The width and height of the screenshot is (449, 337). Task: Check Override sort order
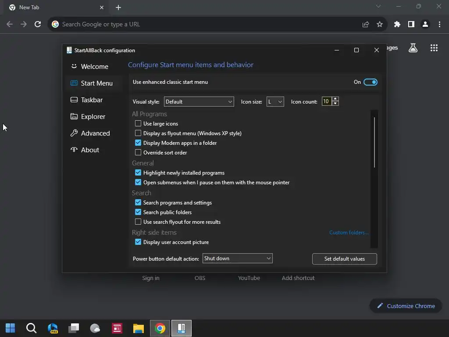coord(138,152)
